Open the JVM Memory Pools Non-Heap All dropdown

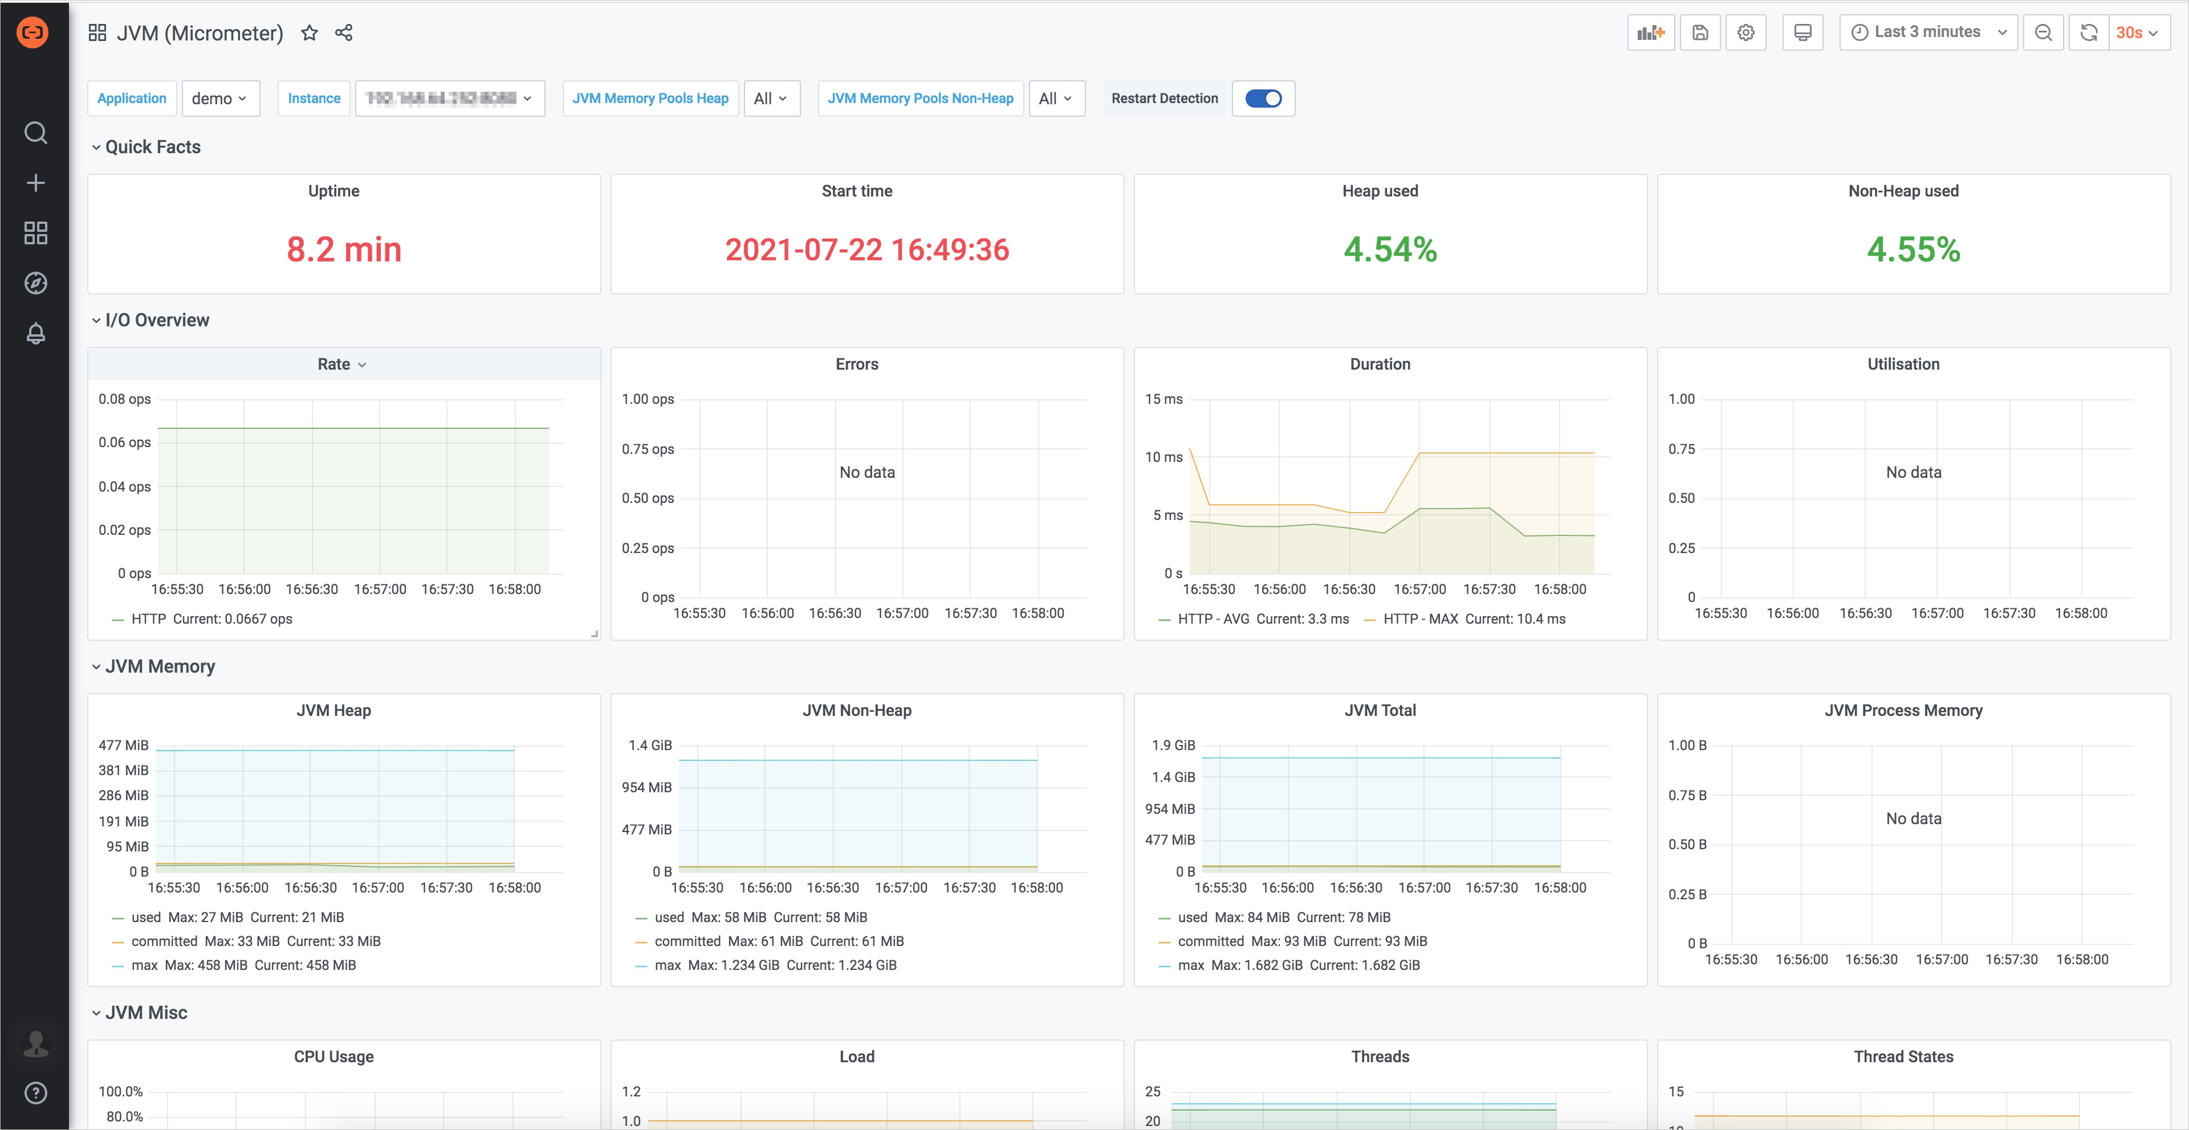tap(1056, 99)
